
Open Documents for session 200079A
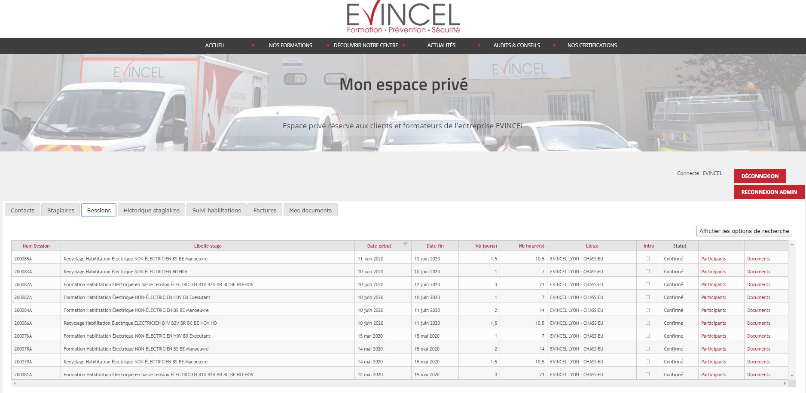click(x=759, y=362)
